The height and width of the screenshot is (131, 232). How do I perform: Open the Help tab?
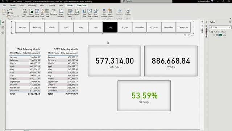pos(61,5)
